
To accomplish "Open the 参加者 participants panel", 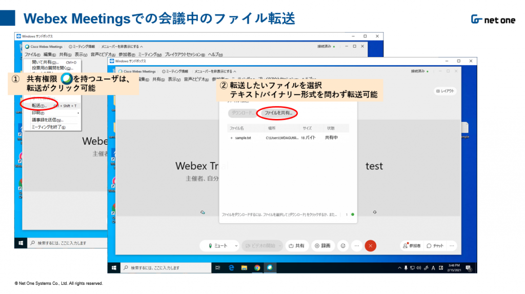I will pos(412,246).
